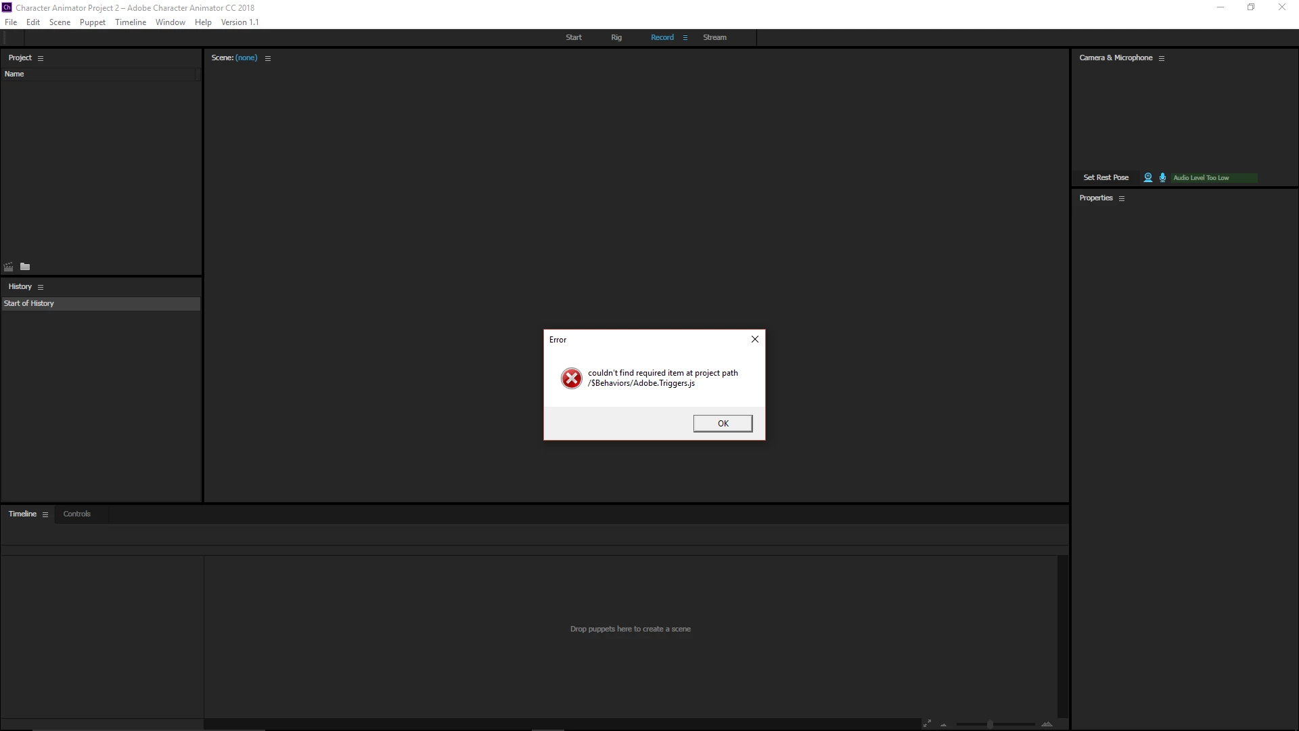This screenshot has height=731, width=1299.
Task: Open the Version 1.1 menu
Action: [x=240, y=22]
